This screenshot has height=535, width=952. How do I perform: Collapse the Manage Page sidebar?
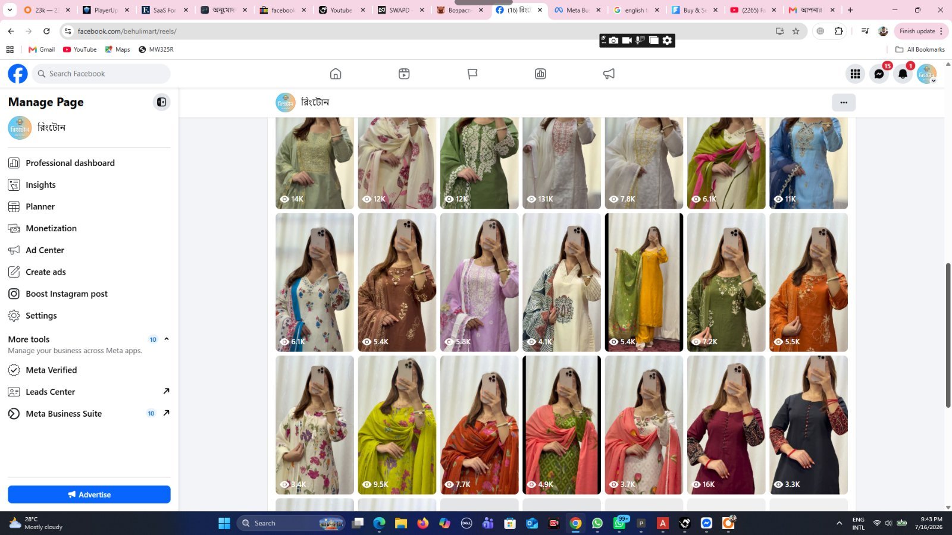click(161, 102)
